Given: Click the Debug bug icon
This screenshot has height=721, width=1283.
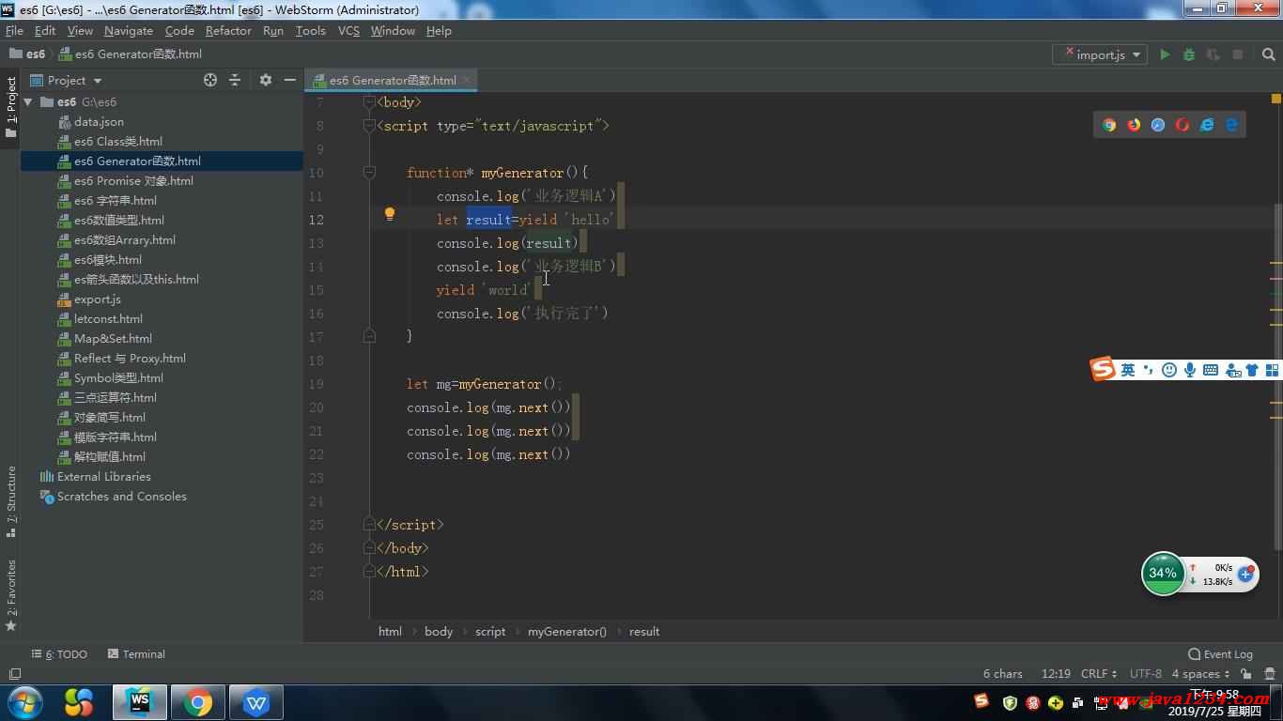Looking at the screenshot, I should pyautogui.click(x=1189, y=54).
